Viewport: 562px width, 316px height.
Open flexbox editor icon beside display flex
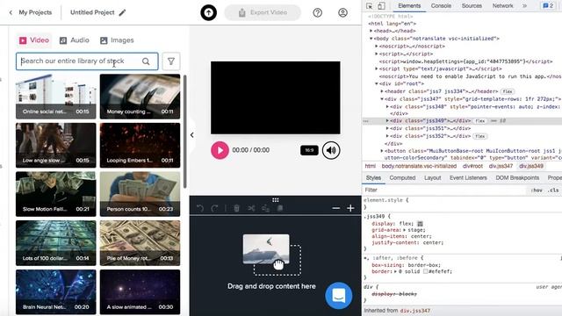point(420,224)
